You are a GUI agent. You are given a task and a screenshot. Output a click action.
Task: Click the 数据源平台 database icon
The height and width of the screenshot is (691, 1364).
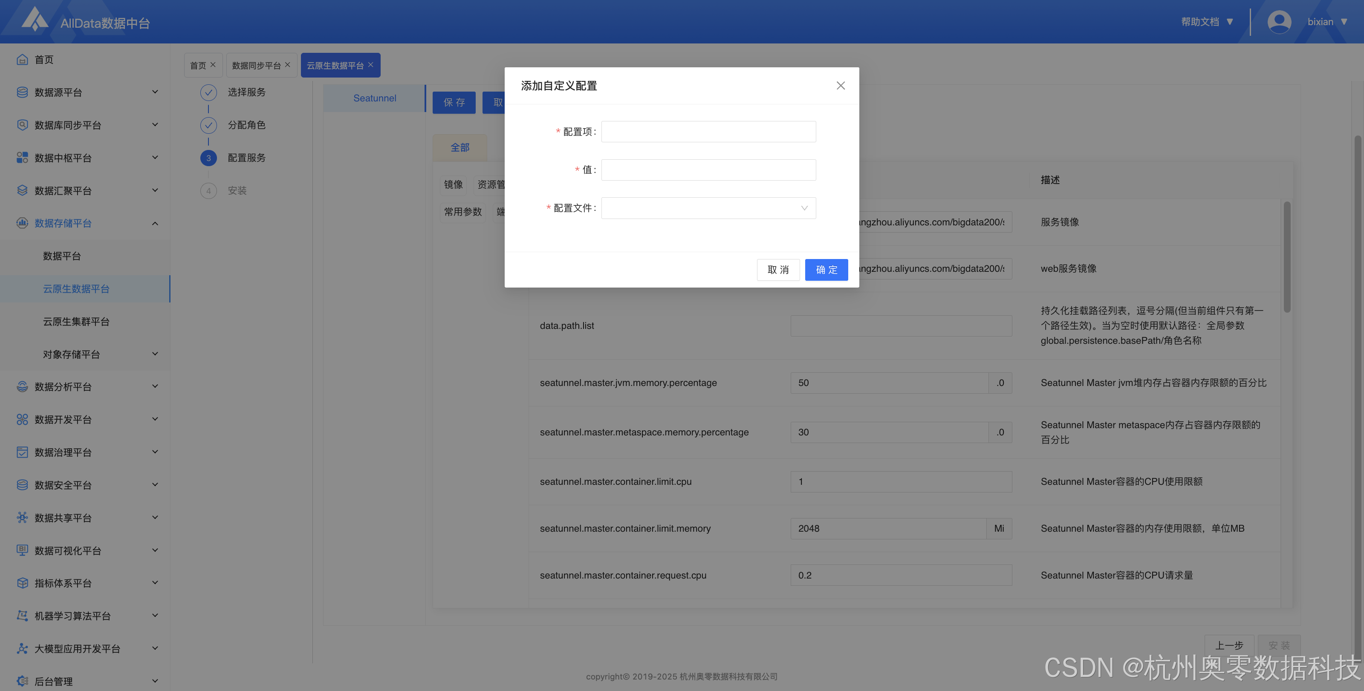tap(22, 92)
